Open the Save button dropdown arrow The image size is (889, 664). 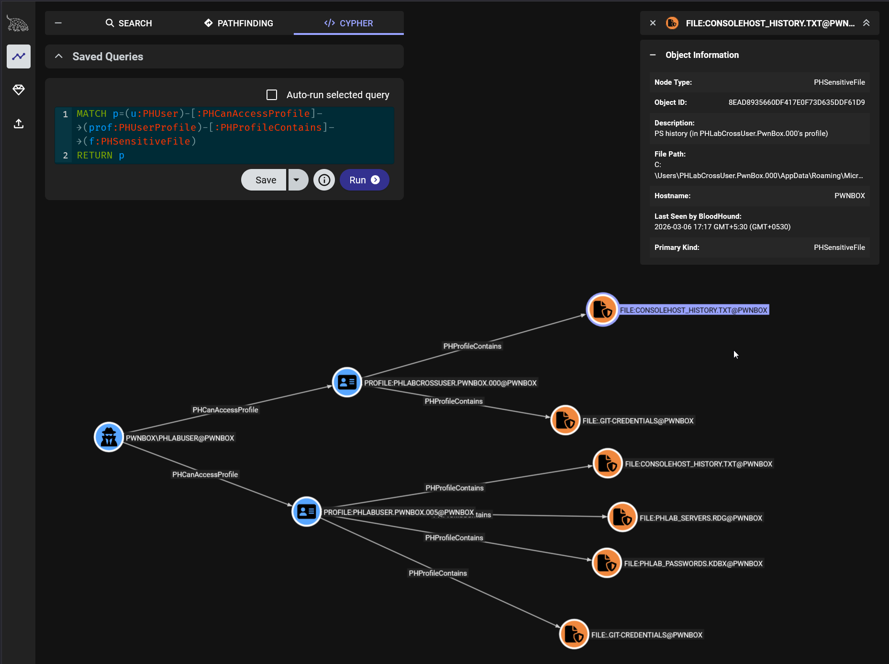click(297, 180)
